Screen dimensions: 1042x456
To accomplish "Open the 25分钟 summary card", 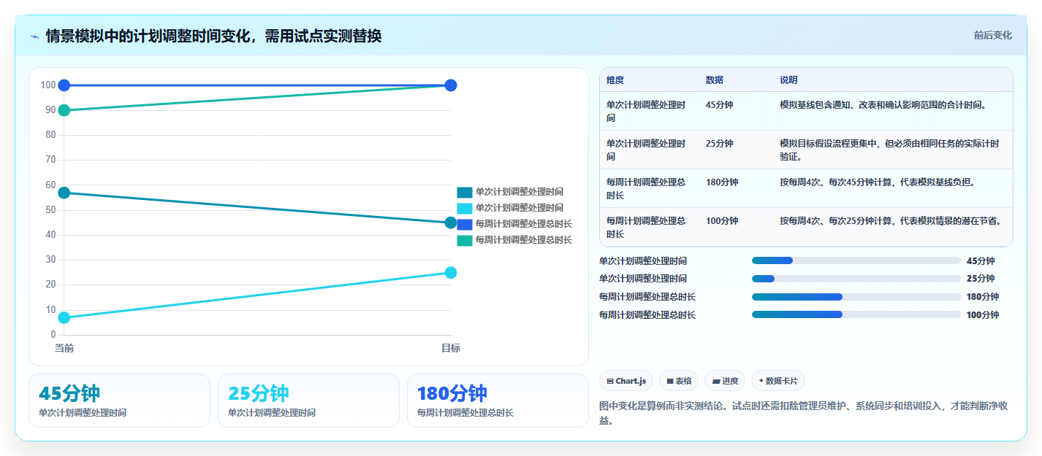I will pos(308,401).
